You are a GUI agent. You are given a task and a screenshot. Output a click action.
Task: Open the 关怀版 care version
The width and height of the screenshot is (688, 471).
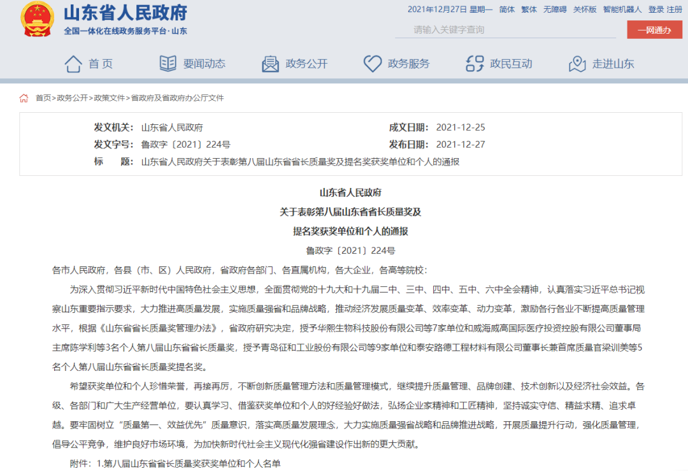click(x=585, y=10)
